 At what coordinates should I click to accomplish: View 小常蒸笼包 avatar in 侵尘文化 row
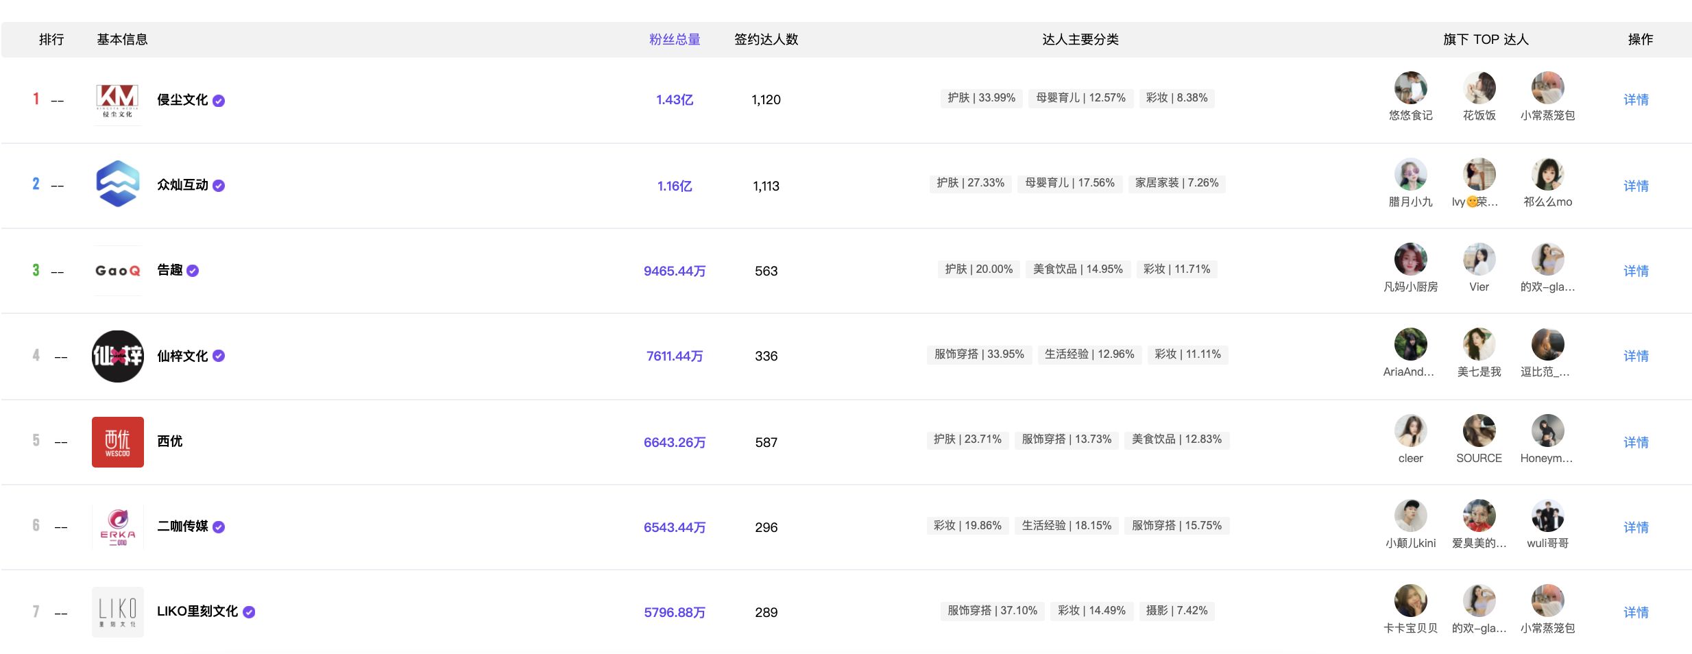[x=1547, y=88]
